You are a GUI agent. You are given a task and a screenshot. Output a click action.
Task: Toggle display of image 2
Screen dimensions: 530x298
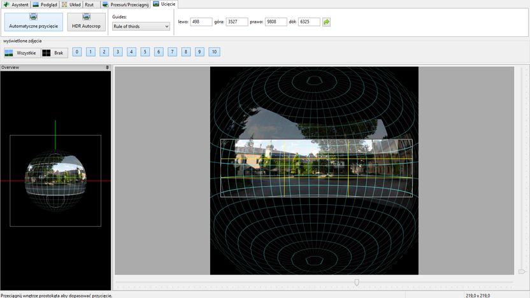[104, 52]
